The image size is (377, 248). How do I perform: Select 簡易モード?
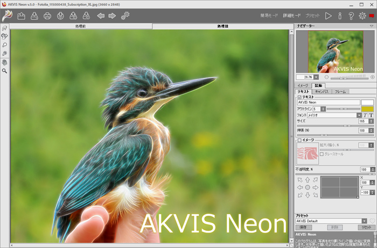click(269, 16)
